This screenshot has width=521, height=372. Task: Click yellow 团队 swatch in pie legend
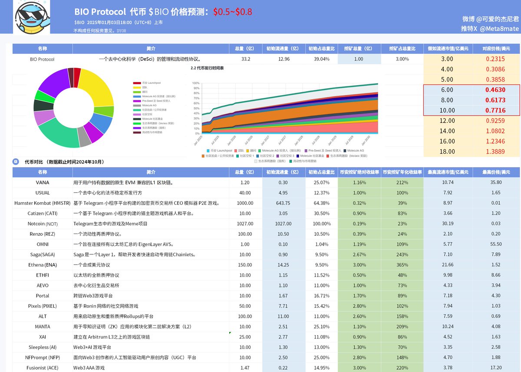(137, 87)
